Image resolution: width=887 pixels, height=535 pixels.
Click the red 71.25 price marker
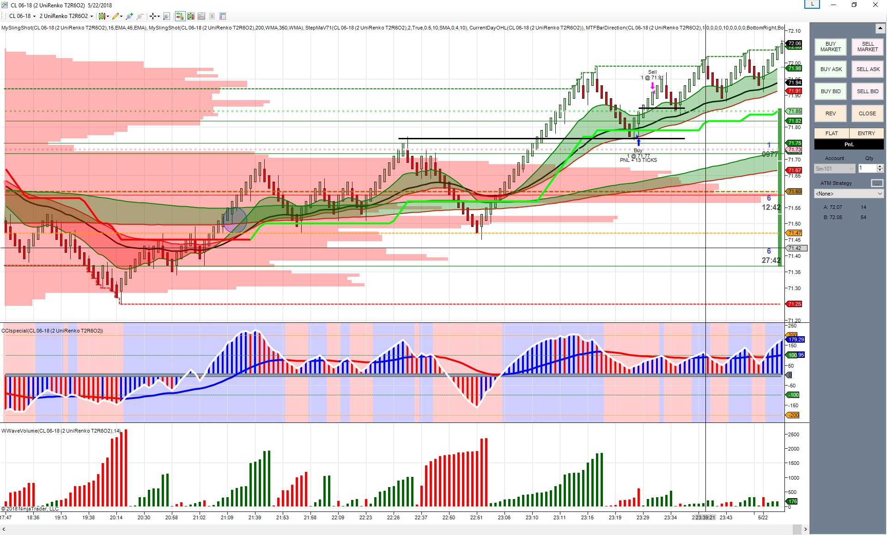(795, 304)
